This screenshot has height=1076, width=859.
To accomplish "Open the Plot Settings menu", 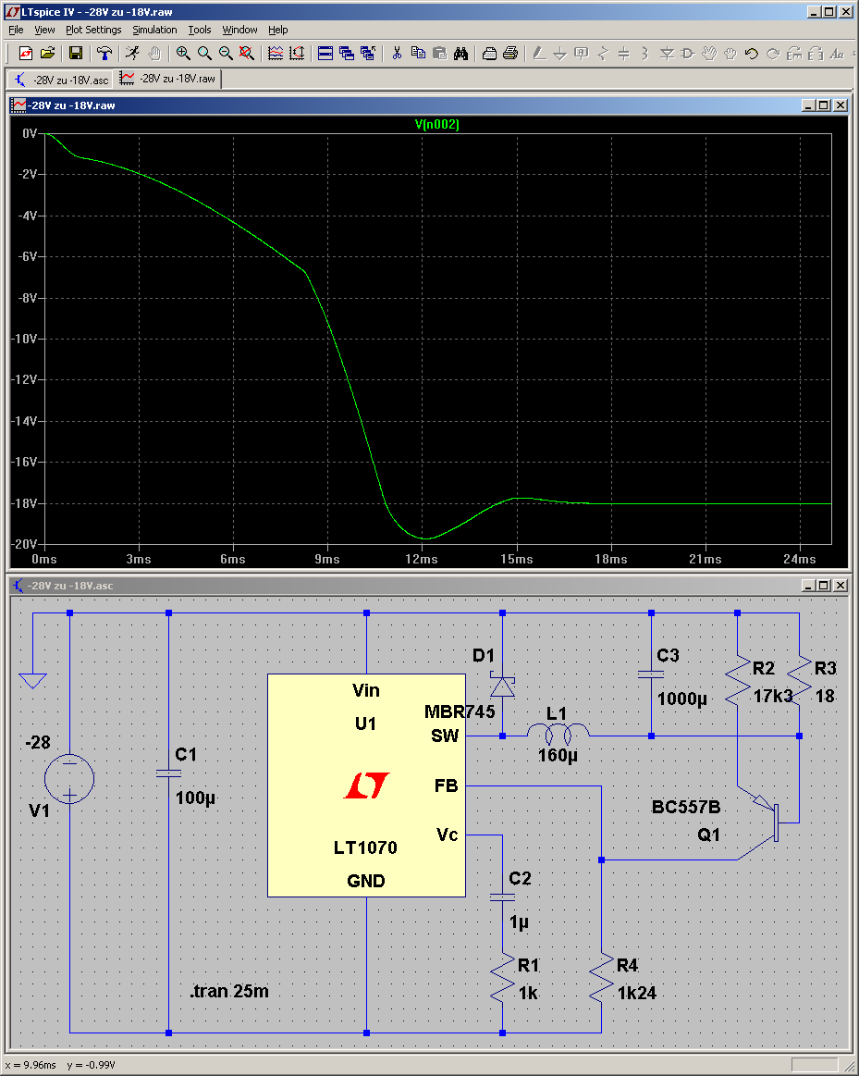I will (x=93, y=30).
